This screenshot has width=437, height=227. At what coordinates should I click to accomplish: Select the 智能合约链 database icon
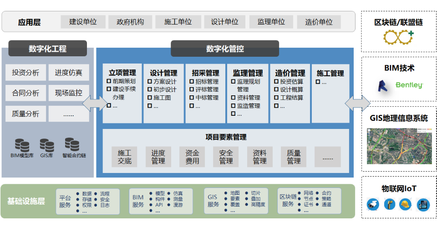click(x=72, y=144)
